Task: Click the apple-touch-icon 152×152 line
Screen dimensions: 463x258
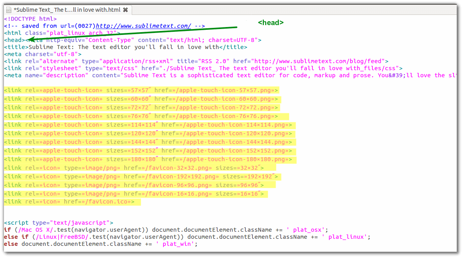Action: point(148,151)
